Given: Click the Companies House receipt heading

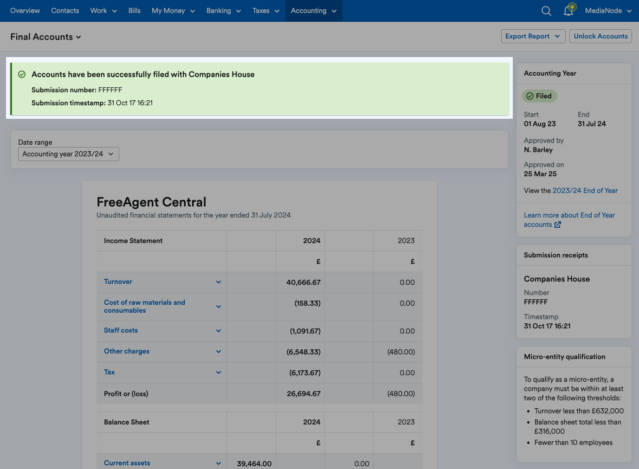Looking at the screenshot, I should (x=557, y=279).
